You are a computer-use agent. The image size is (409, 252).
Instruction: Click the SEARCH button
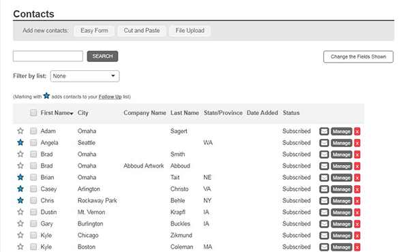(102, 57)
